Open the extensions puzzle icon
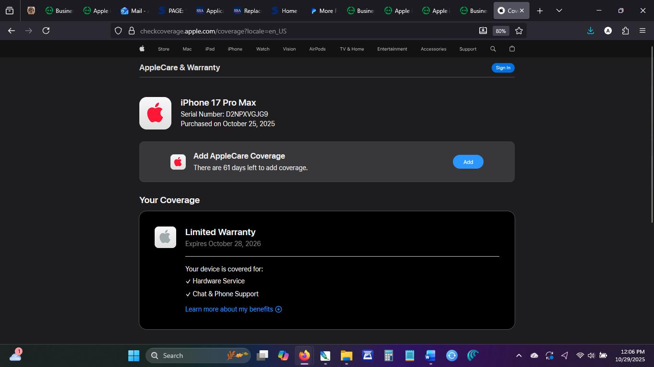Screen dimensions: 654x367 pos(625,31)
